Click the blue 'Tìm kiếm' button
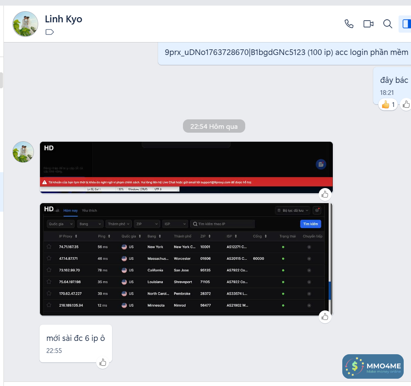Viewport: 411px width, 386px height. tap(311, 224)
